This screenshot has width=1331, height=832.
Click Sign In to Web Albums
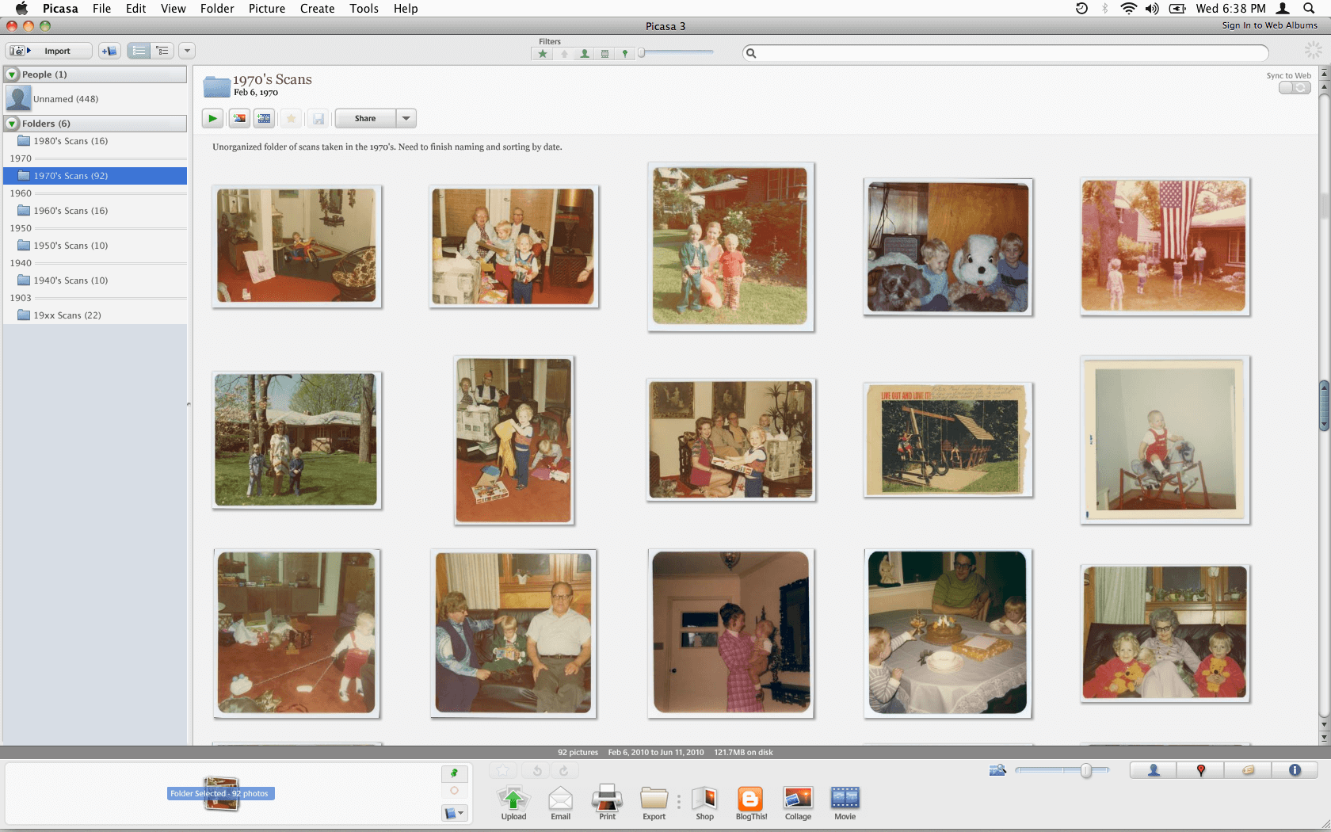1269,25
